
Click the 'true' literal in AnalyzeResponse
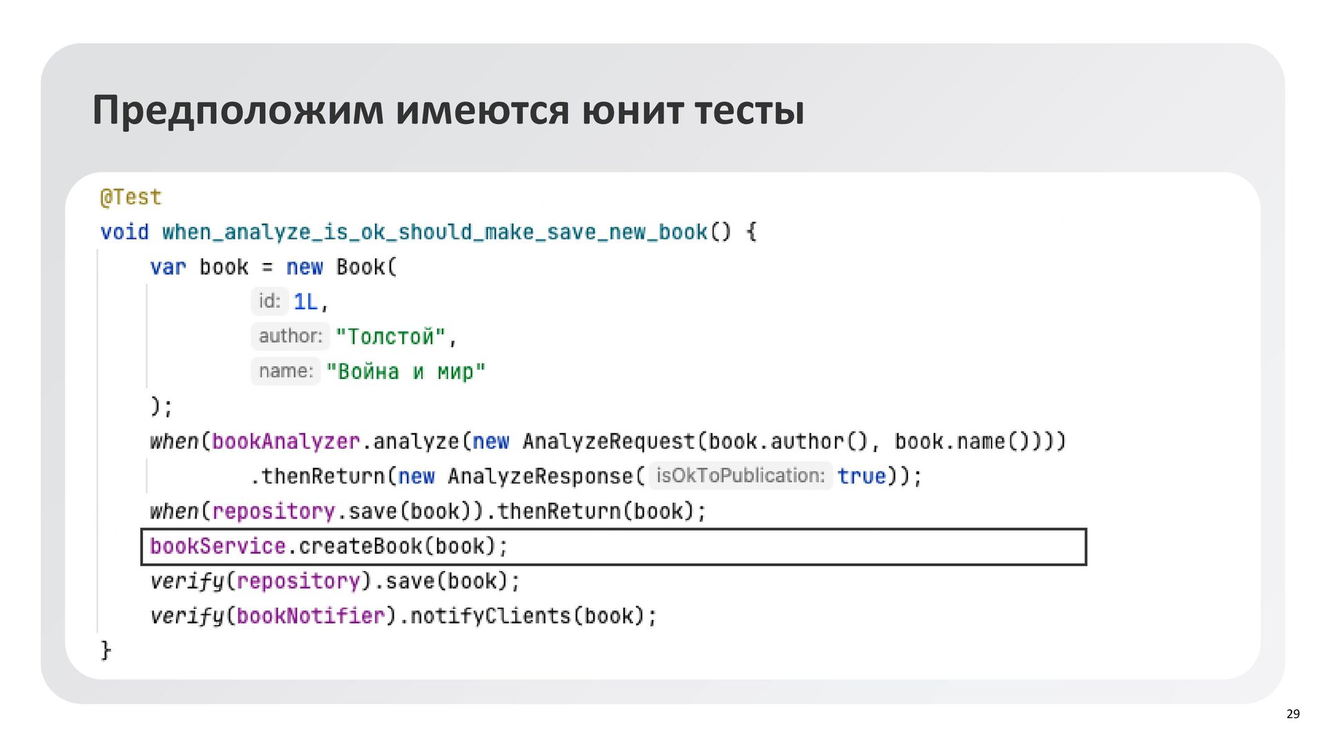tap(861, 476)
